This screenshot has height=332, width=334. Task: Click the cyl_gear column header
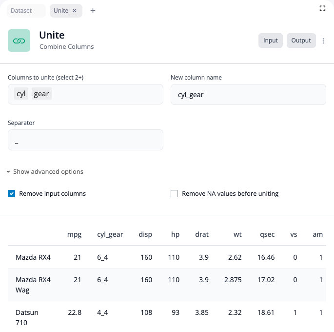(x=110, y=234)
